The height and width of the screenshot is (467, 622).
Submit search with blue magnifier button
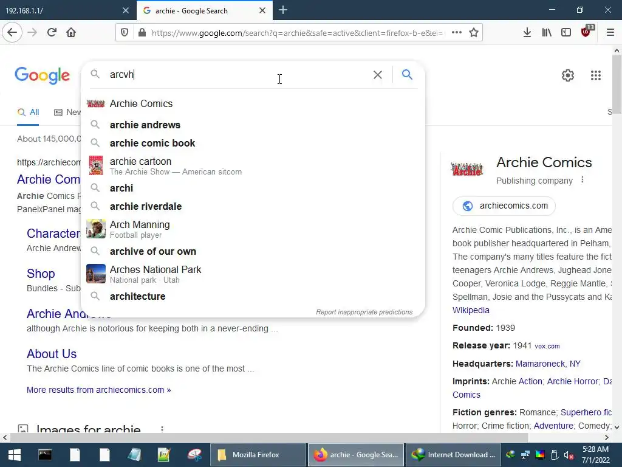tap(407, 74)
